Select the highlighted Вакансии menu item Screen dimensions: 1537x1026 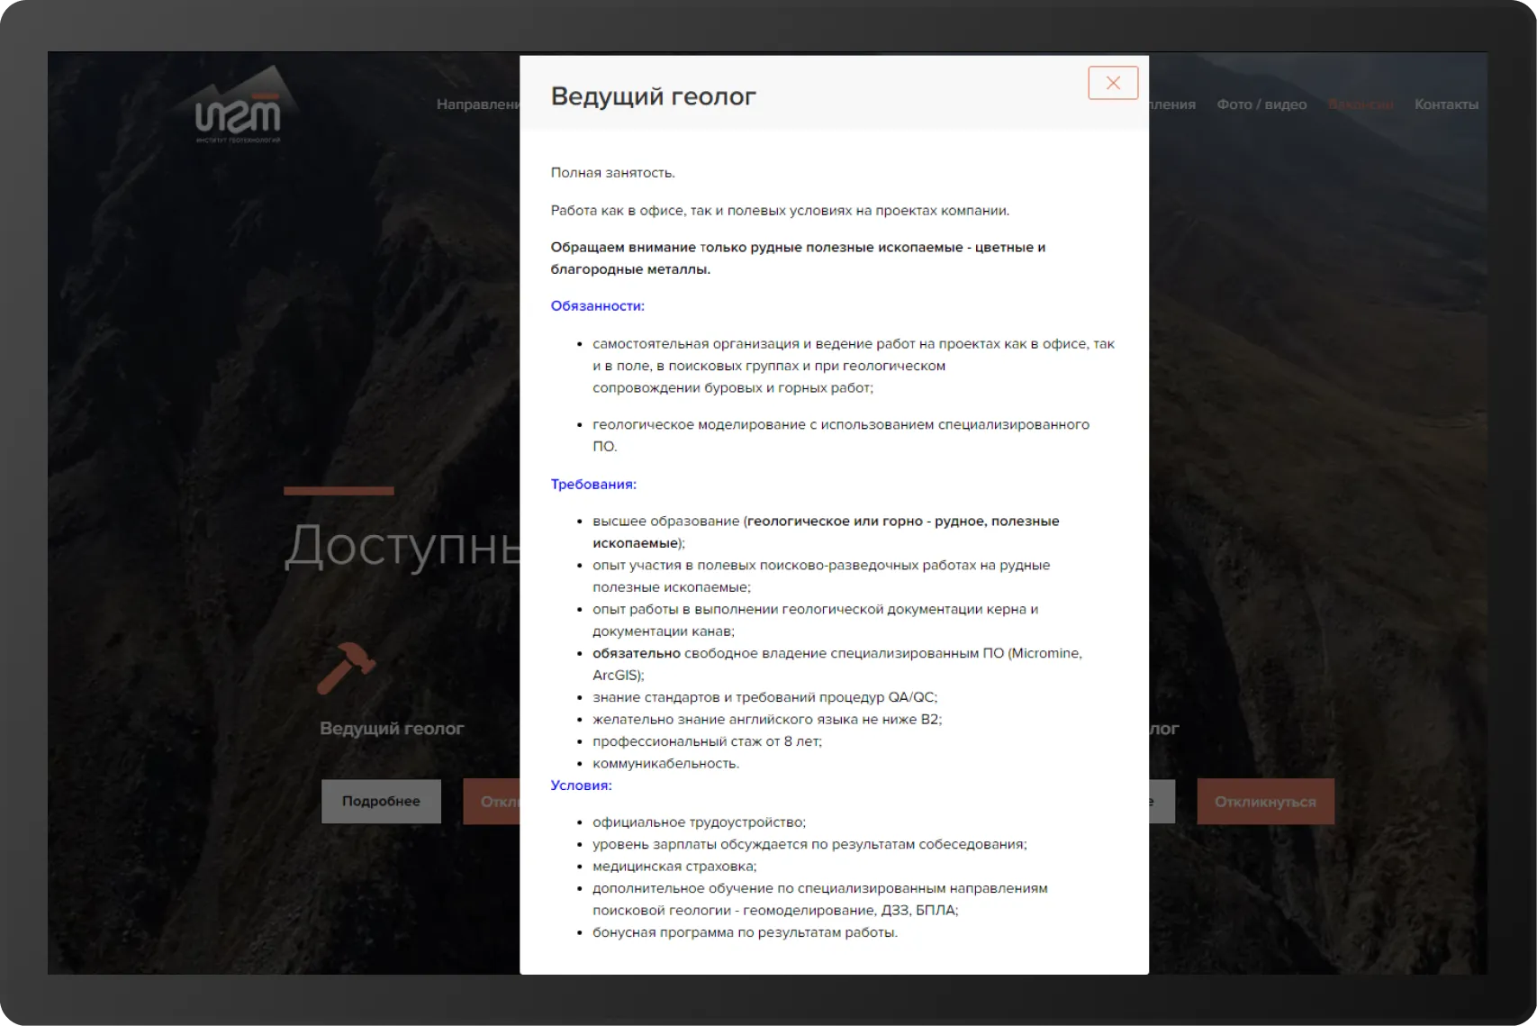coord(1360,104)
